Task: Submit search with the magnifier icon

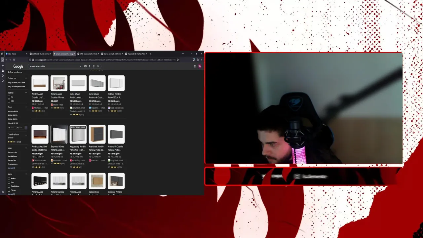Action: tap(98, 66)
